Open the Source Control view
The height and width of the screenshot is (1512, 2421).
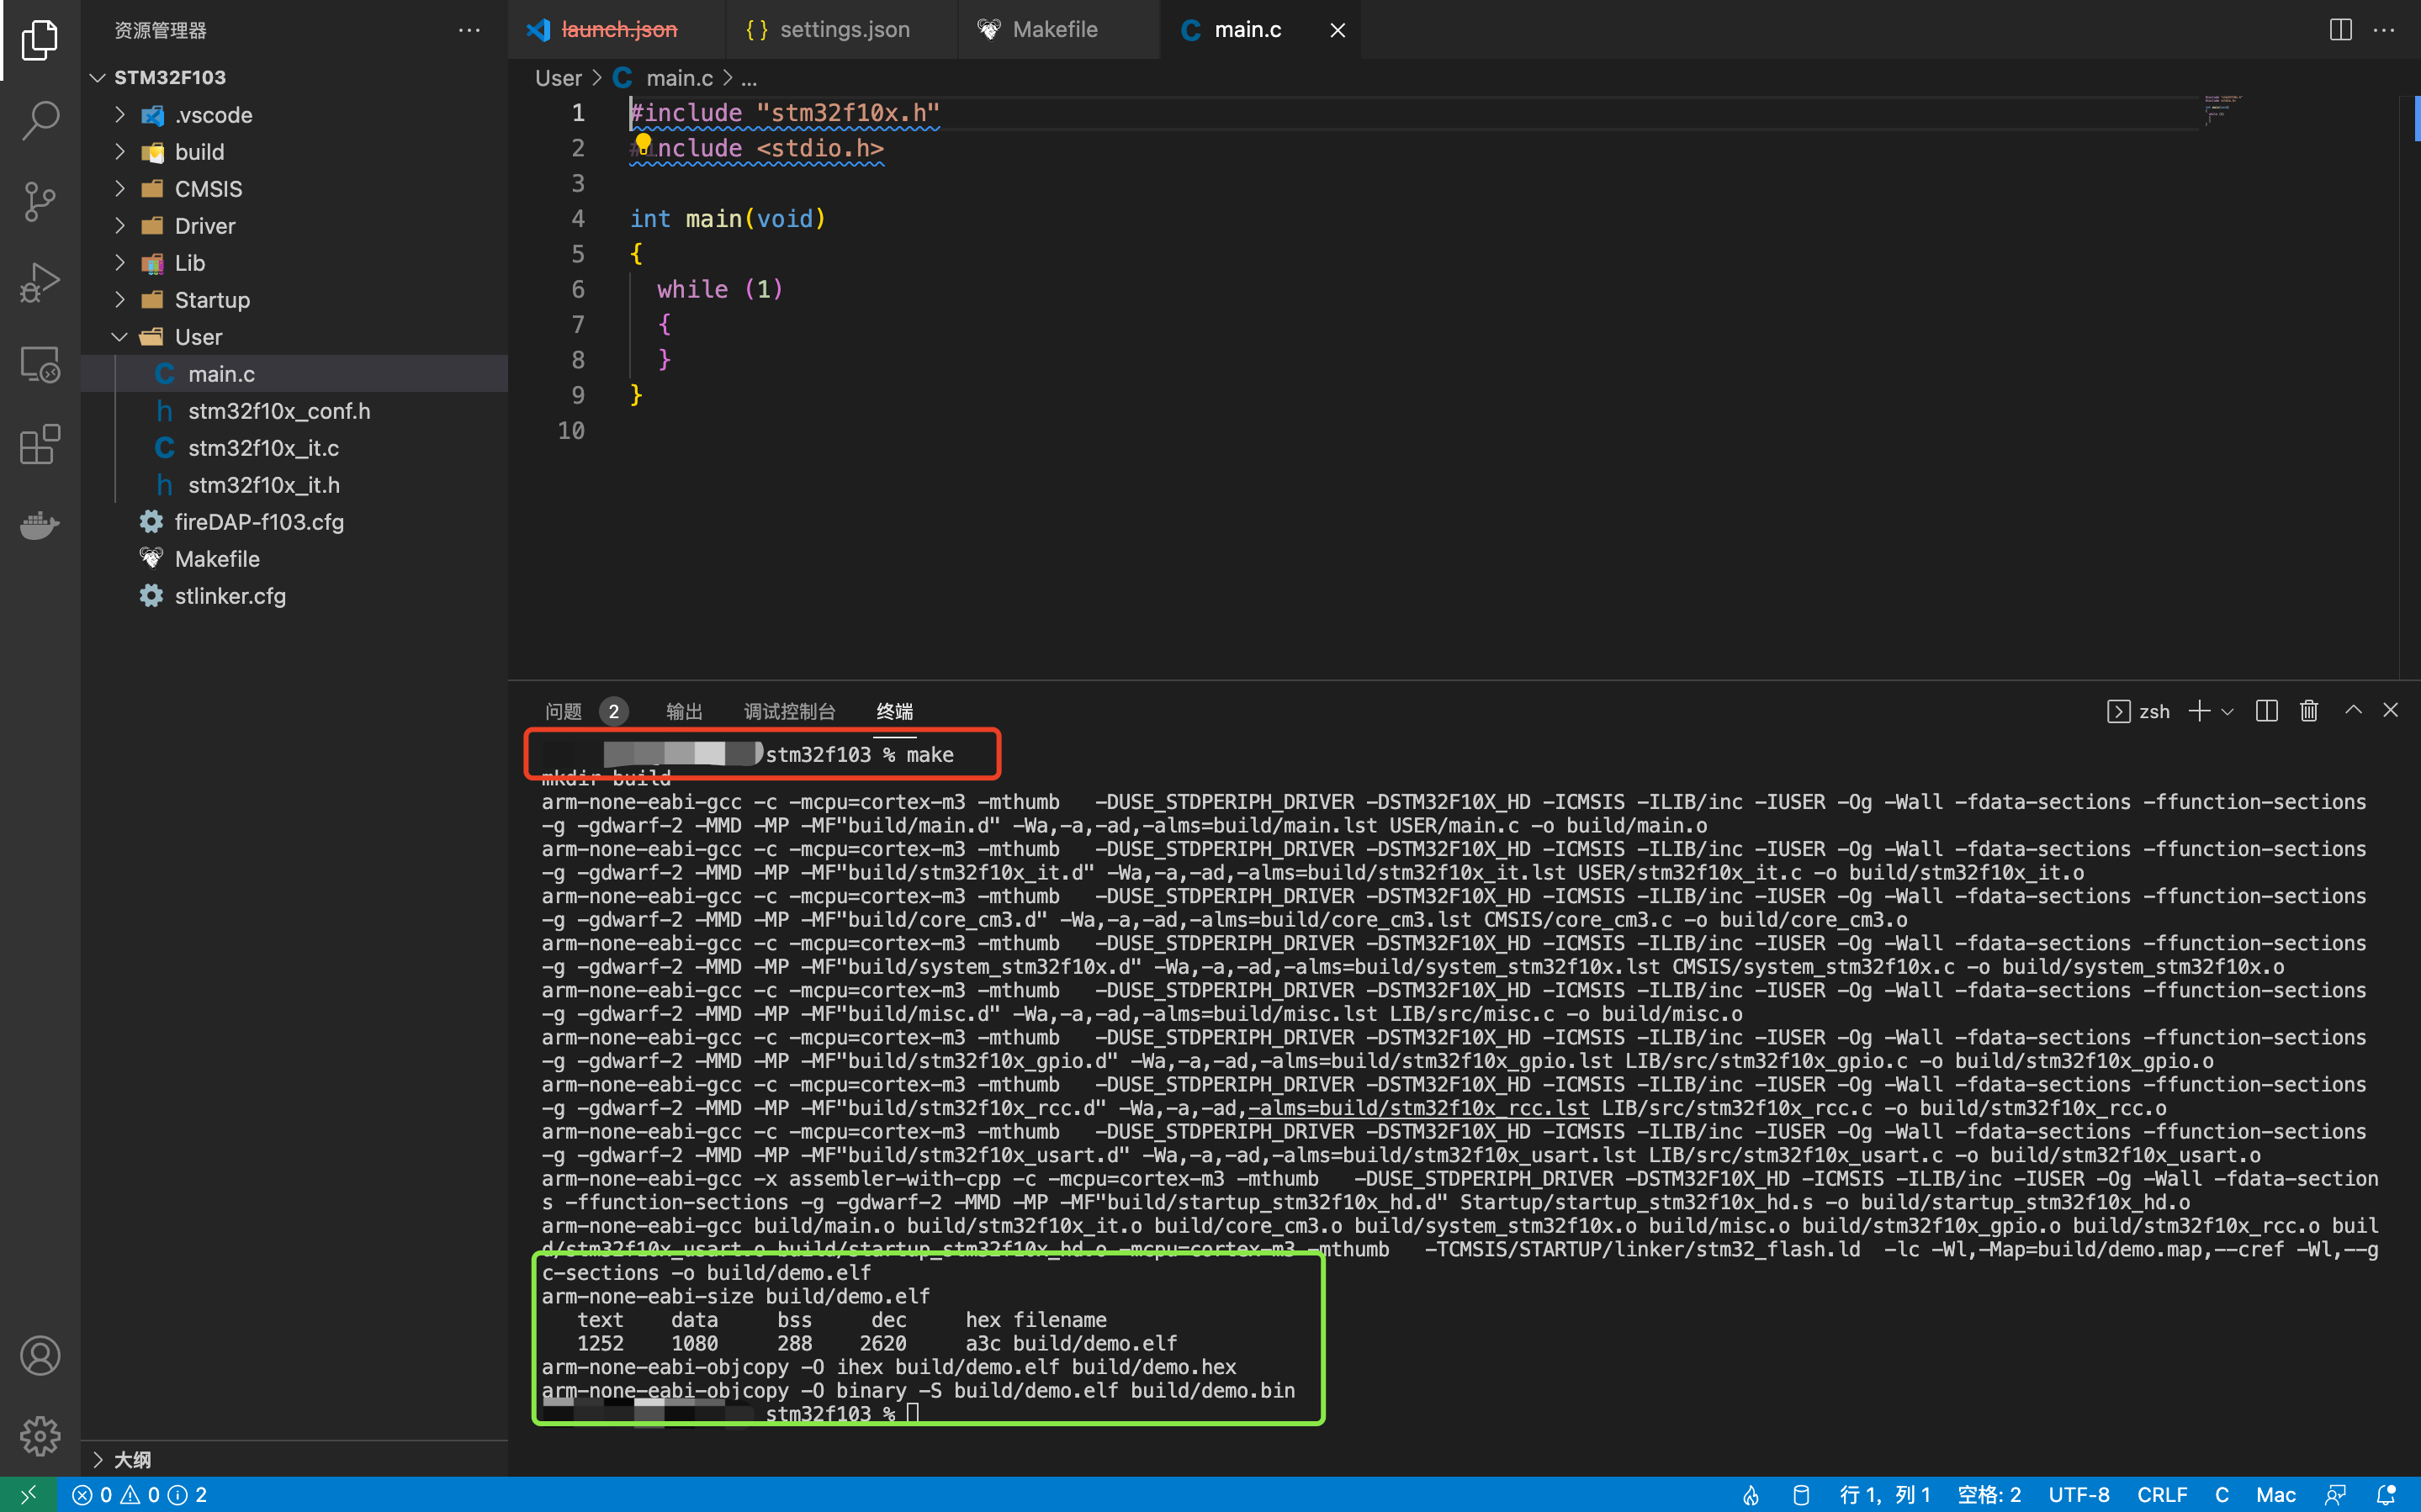tap(40, 201)
